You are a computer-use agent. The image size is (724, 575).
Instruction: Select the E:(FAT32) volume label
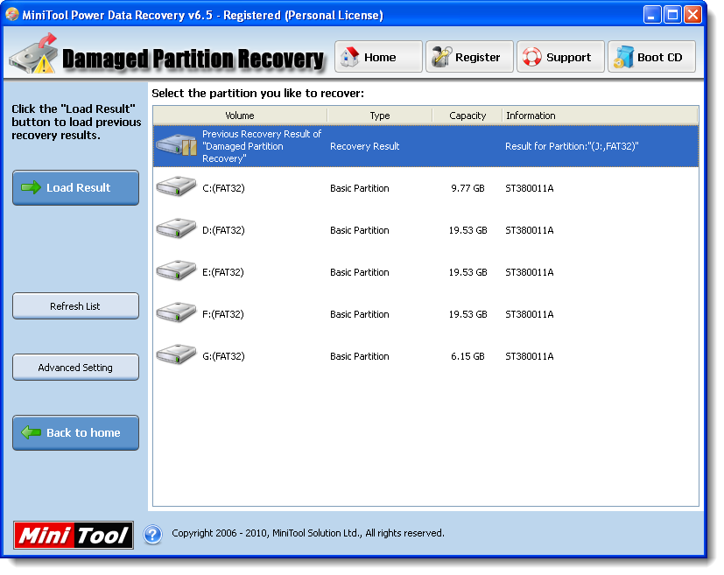(x=223, y=272)
